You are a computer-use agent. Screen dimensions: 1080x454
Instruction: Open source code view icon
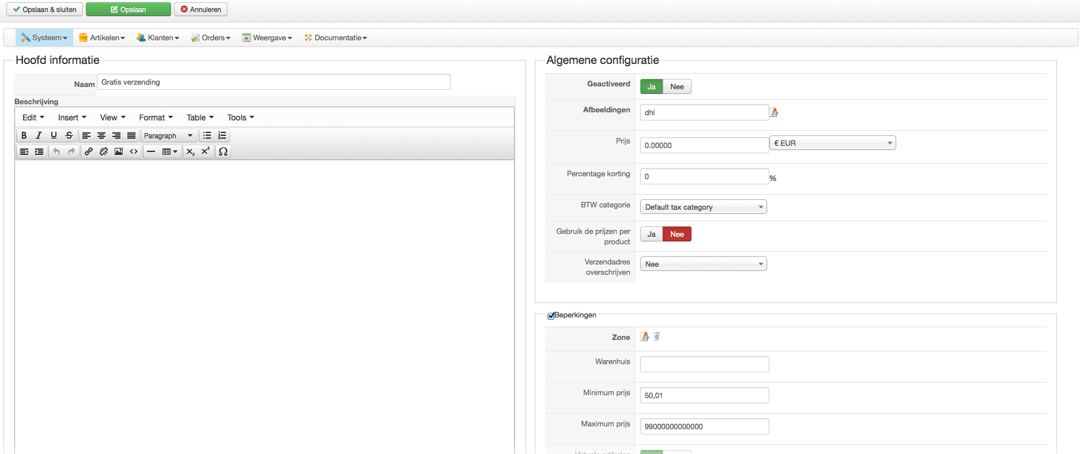134,152
